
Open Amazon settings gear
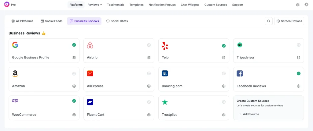coord(74,86)
